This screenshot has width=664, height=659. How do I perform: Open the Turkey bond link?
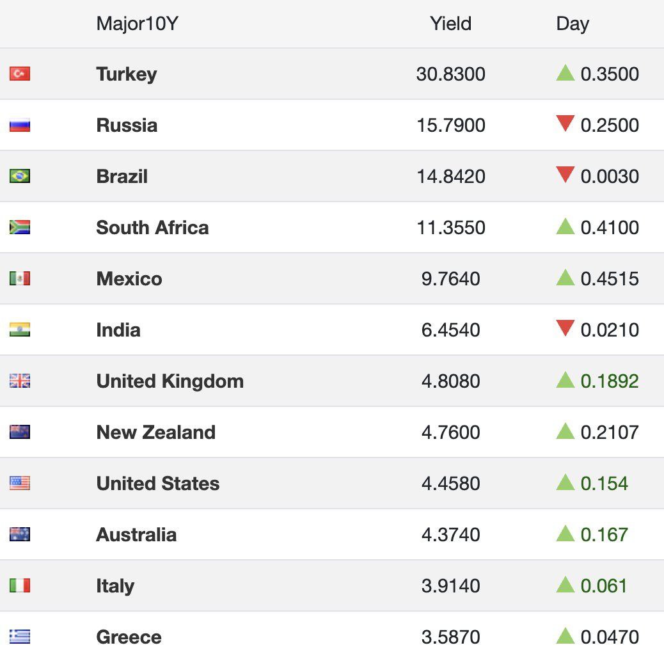(x=126, y=74)
